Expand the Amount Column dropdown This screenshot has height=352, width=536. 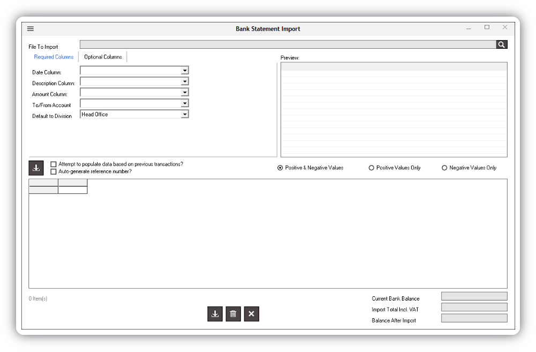click(x=184, y=92)
